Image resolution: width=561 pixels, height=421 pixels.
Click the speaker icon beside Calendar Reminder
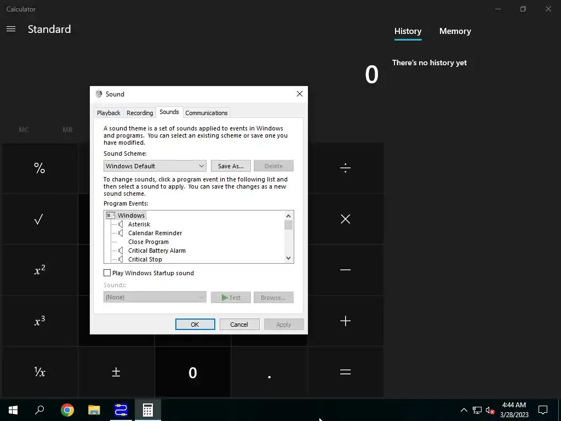click(x=121, y=233)
